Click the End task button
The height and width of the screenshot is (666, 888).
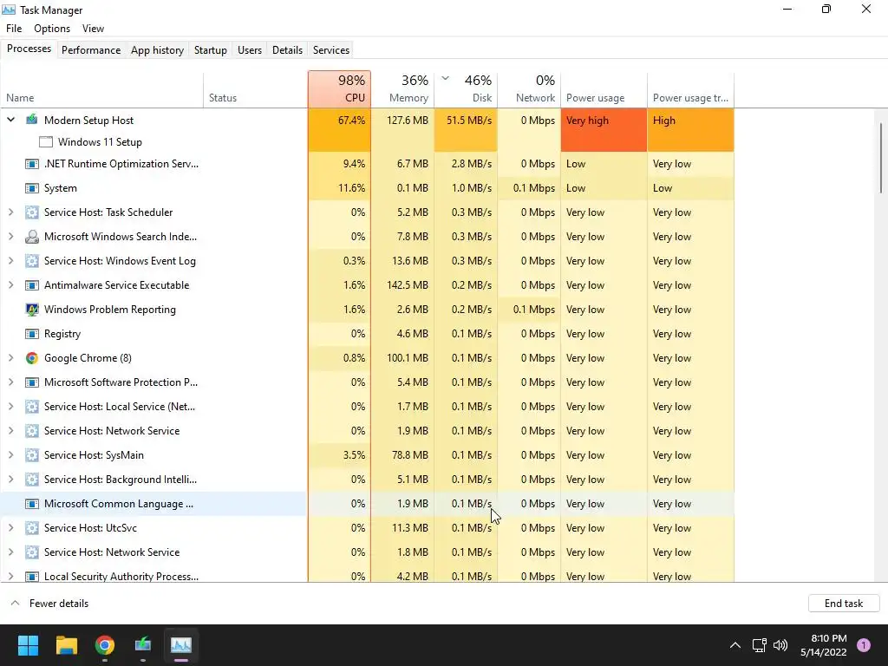point(844,604)
